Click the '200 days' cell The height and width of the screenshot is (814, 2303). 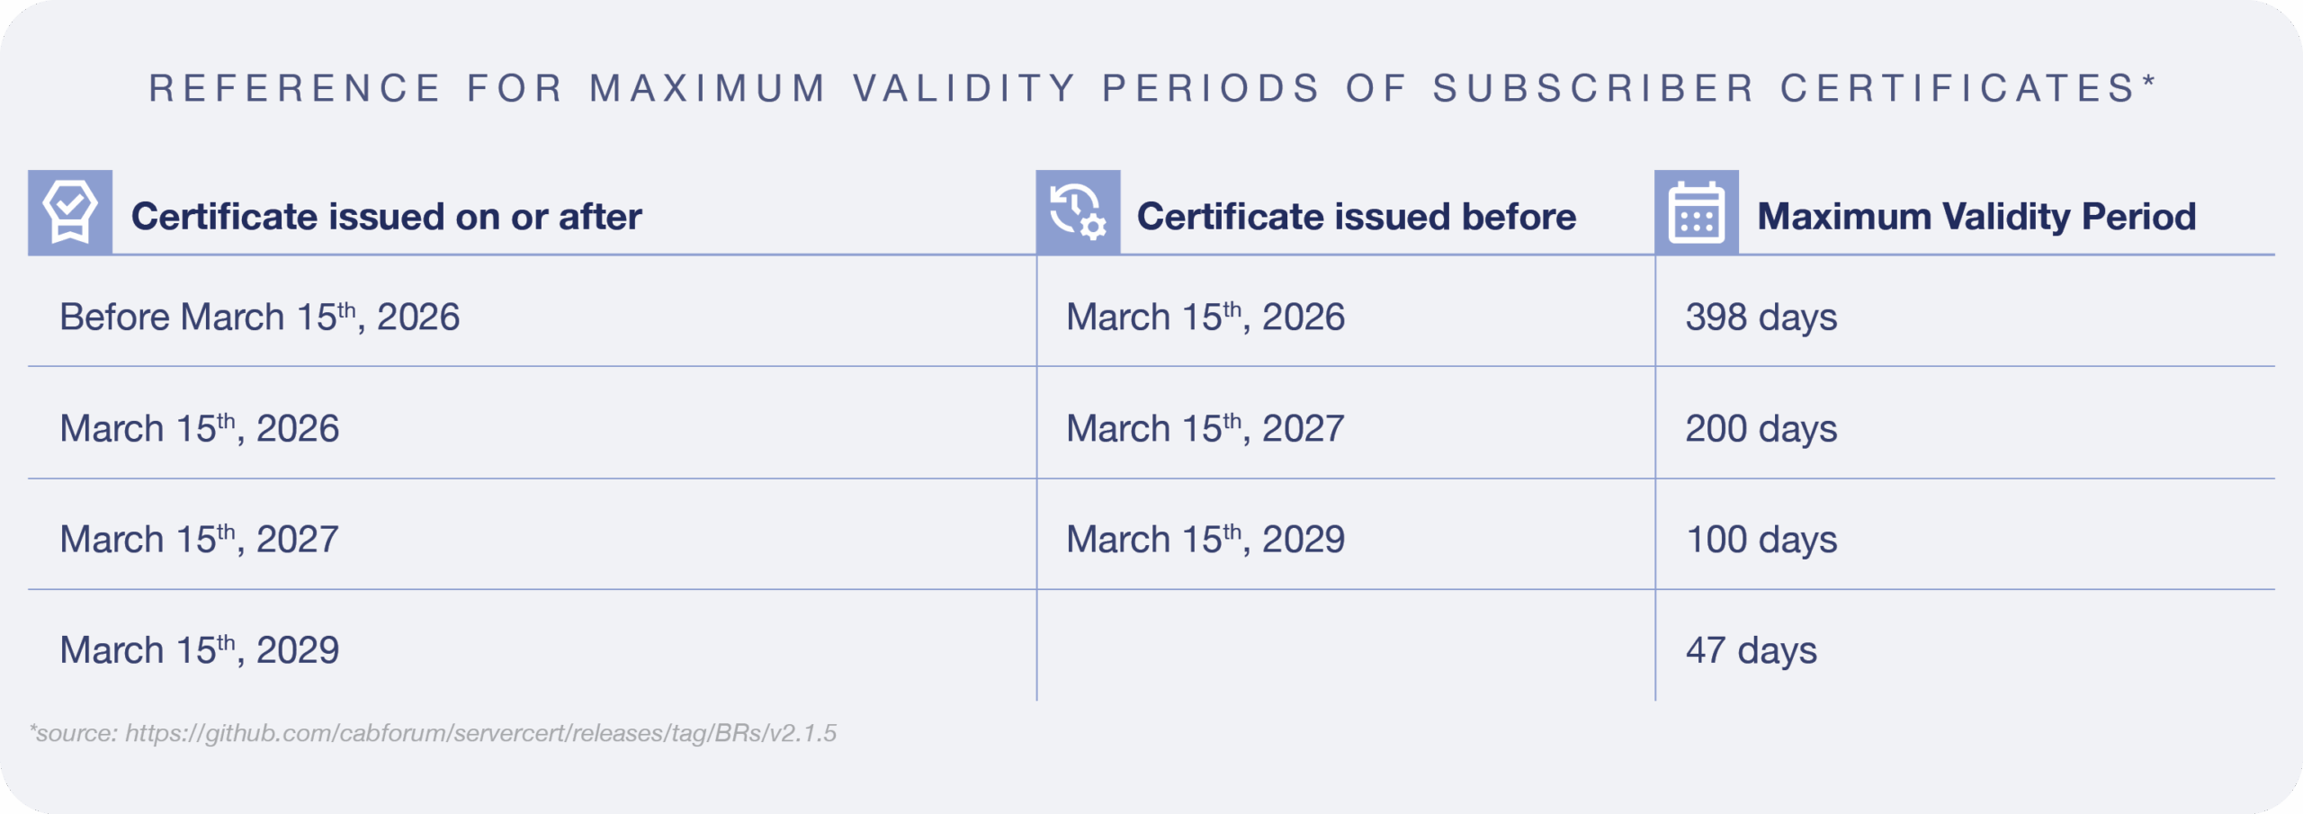coord(1761,429)
